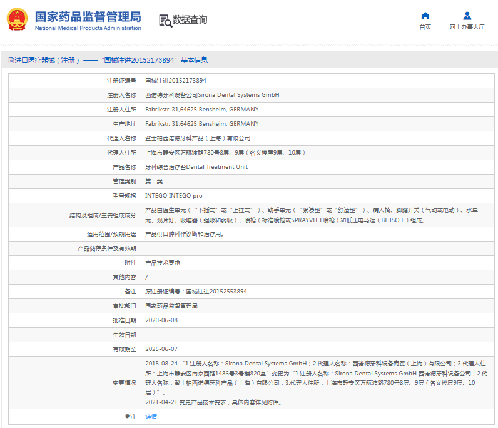Select the Sirona Dental Systems GmbH registrant cell

click(x=212, y=95)
